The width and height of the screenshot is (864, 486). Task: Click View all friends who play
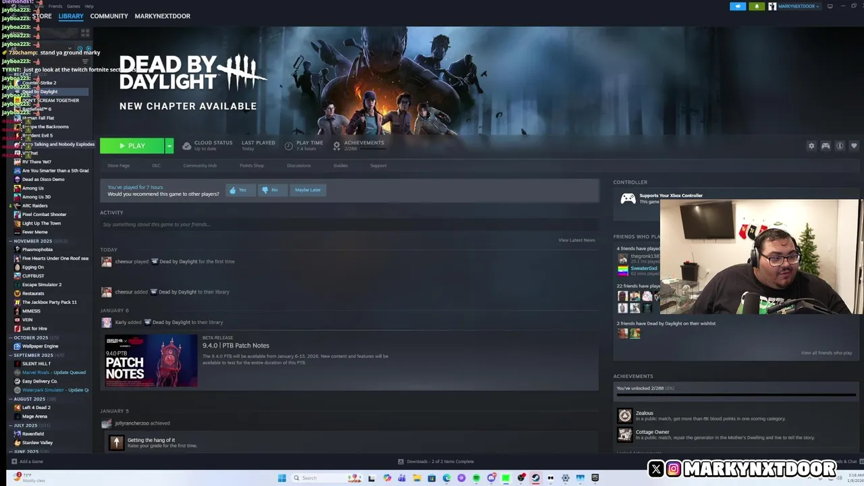click(826, 353)
